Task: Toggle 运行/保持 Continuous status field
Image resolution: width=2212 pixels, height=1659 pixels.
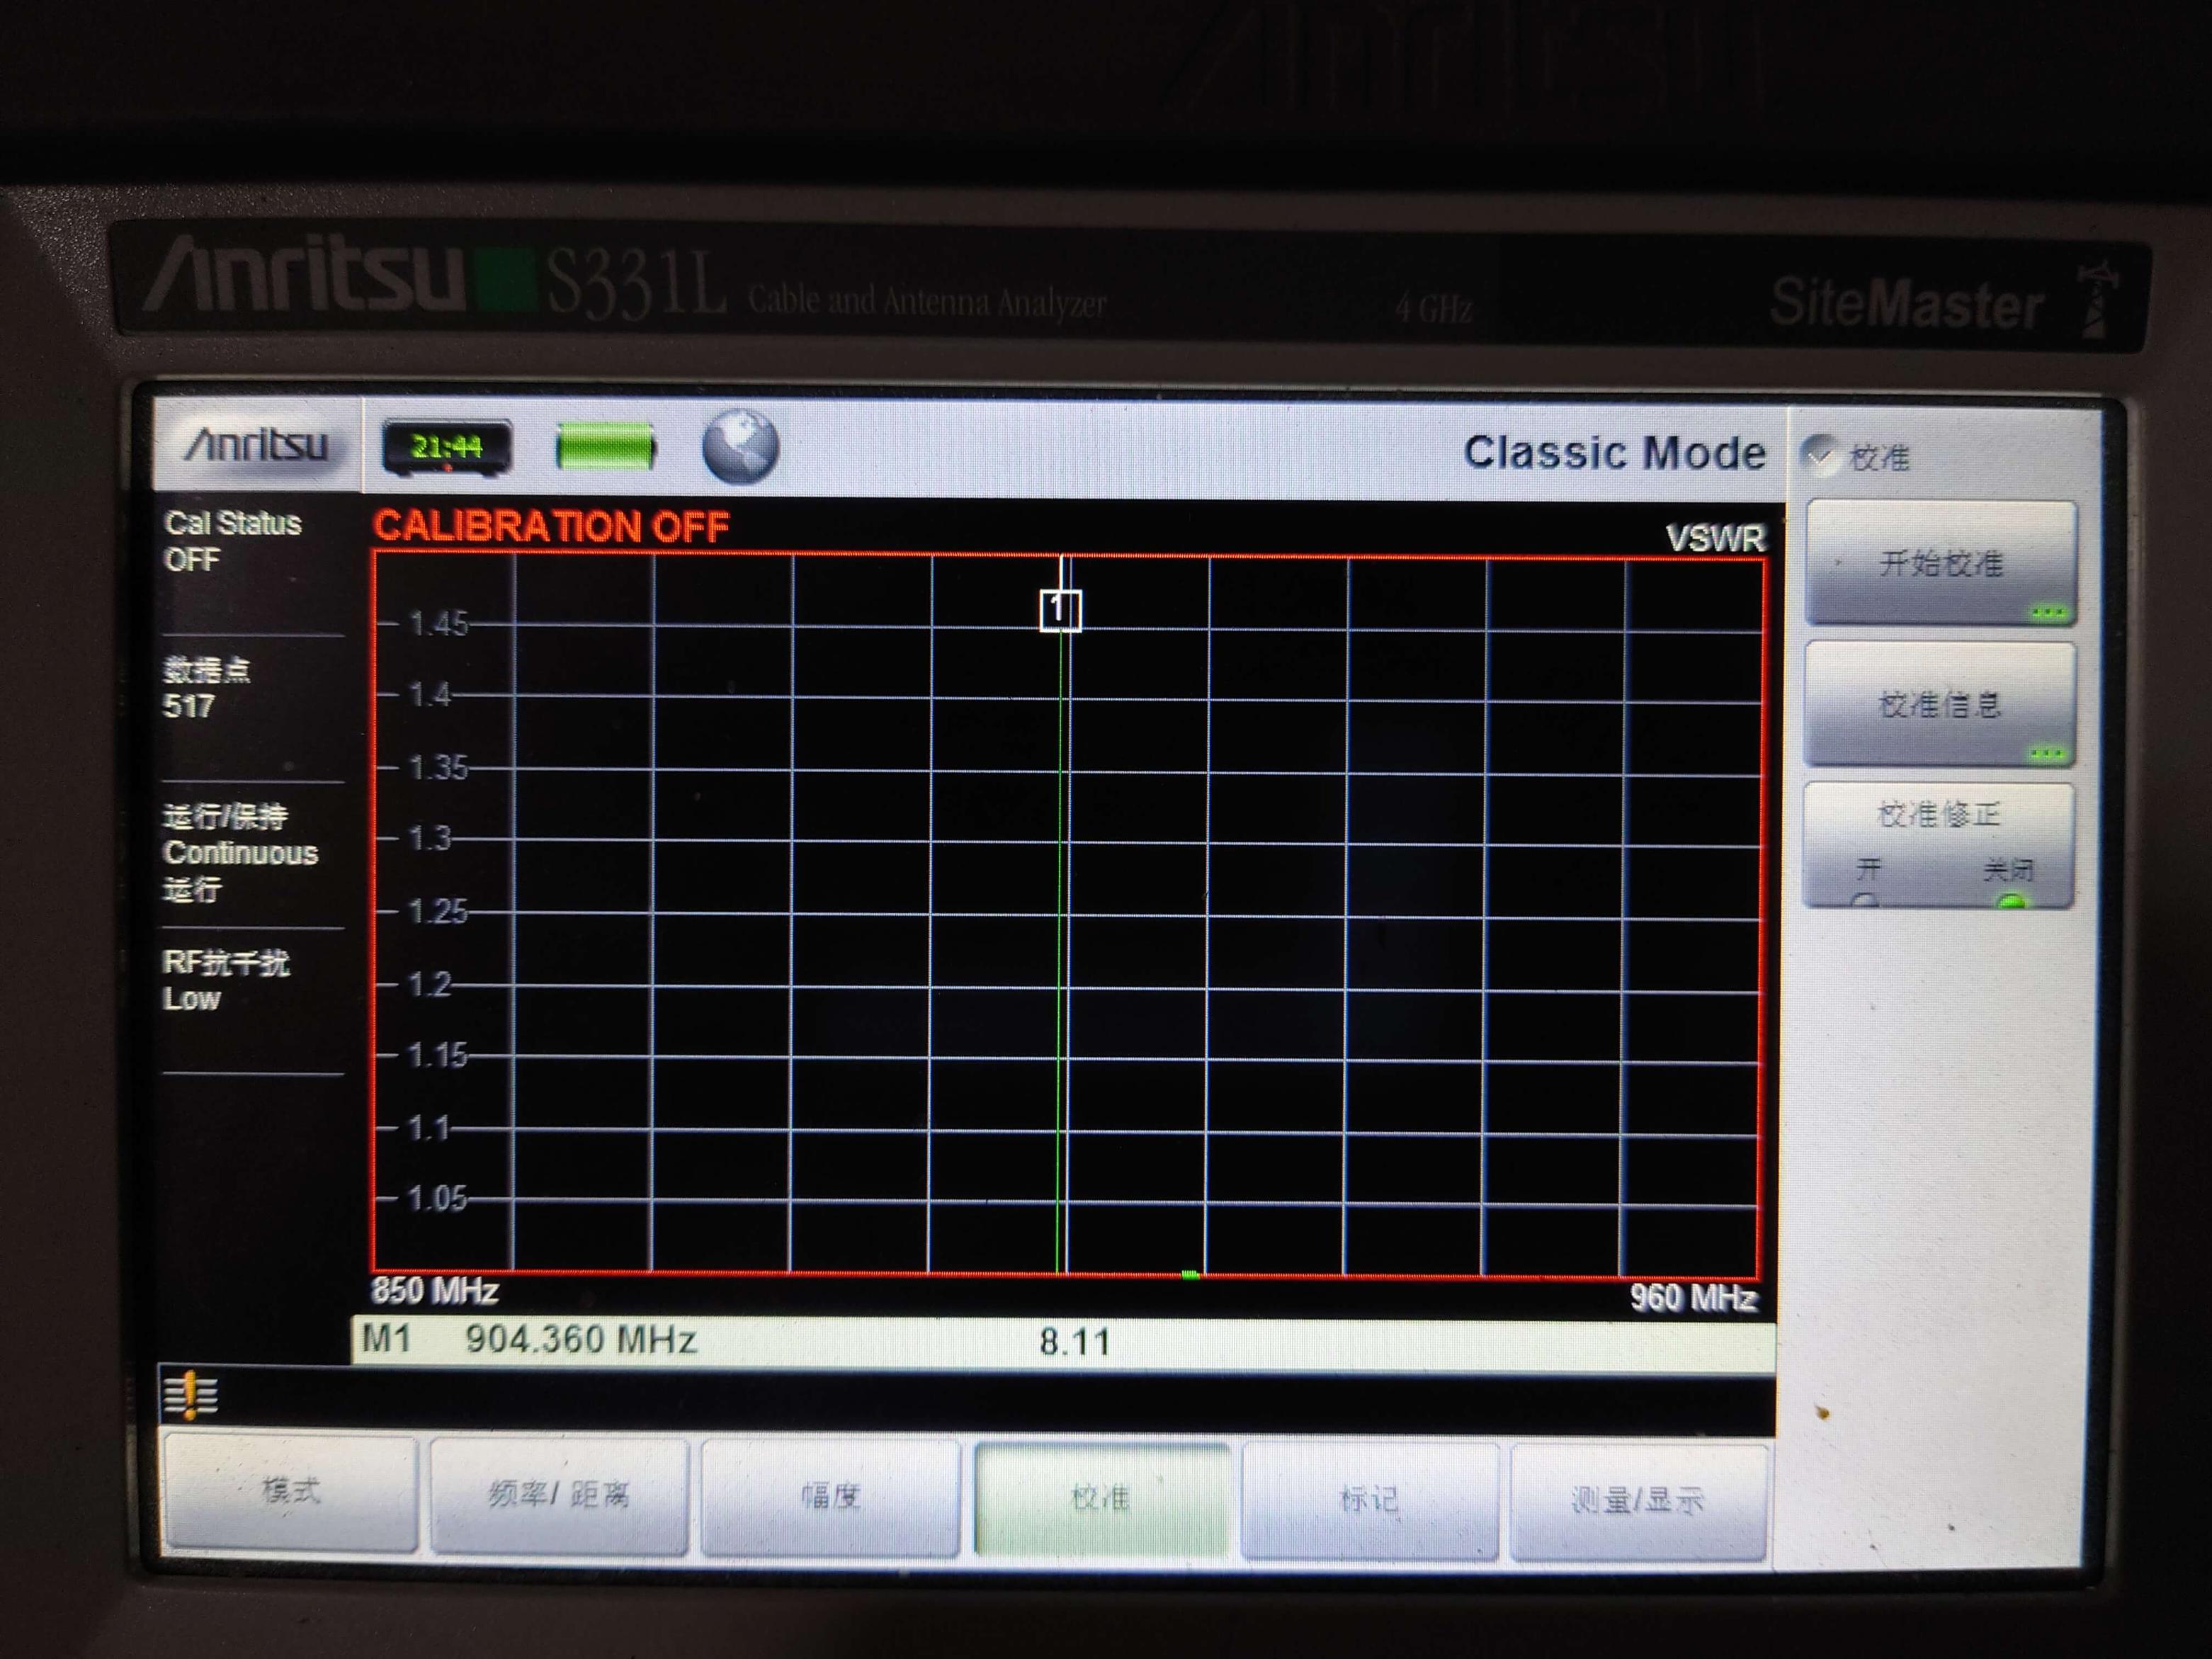Action: pyautogui.click(x=240, y=852)
